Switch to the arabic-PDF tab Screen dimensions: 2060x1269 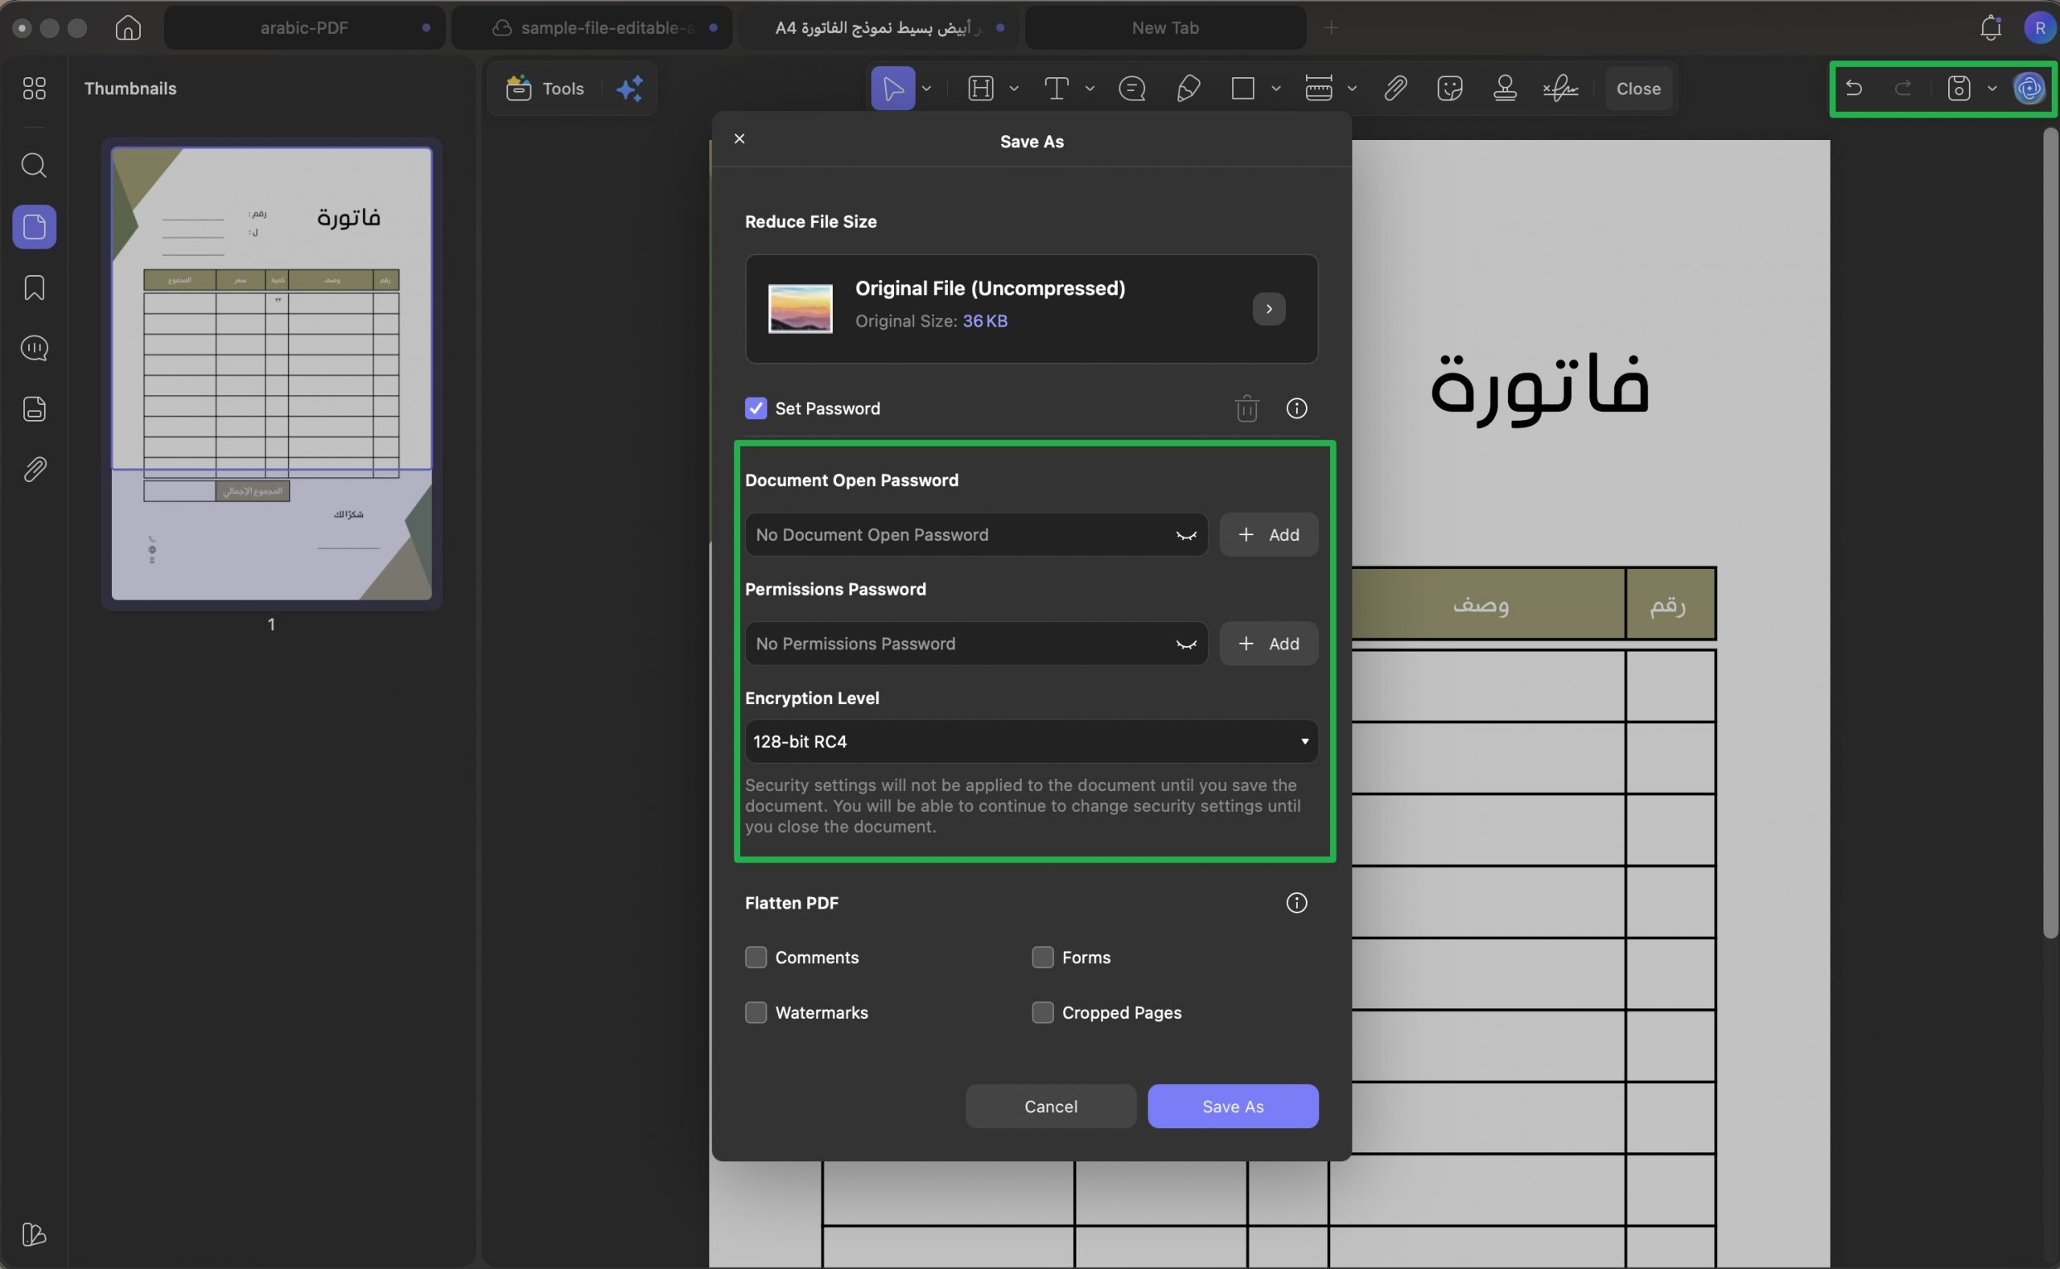pos(303,27)
